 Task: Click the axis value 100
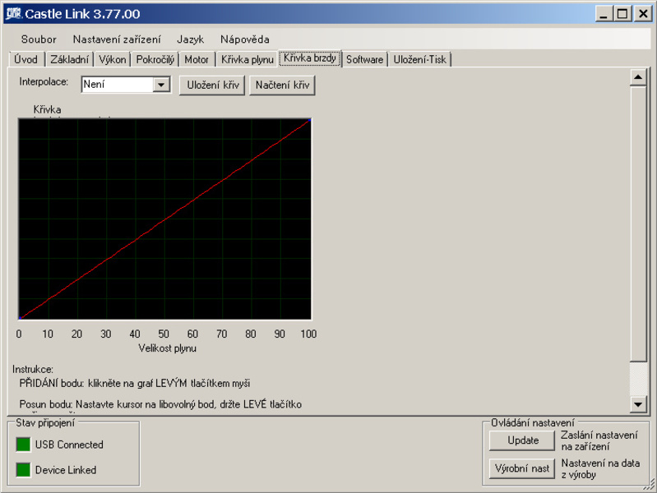(x=308, y=334)
